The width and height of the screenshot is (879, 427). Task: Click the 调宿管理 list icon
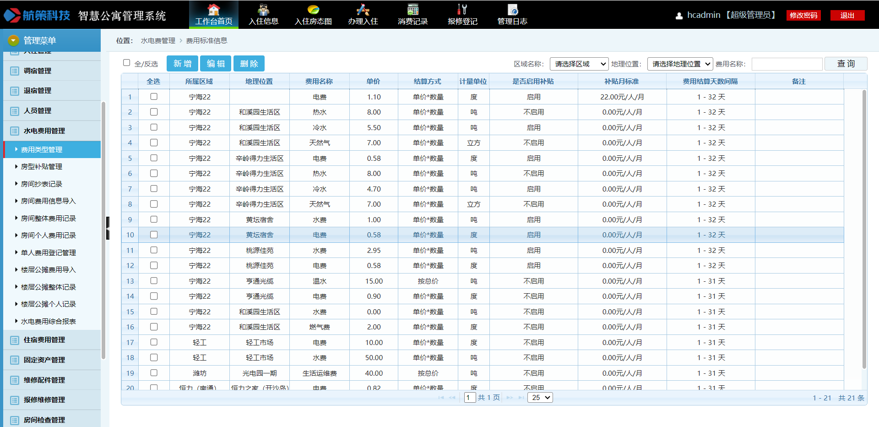pos(15,71)
